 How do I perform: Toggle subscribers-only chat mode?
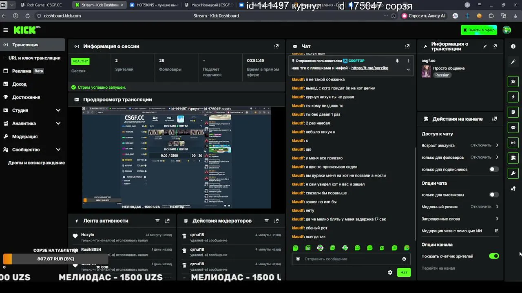coord(494,169)
